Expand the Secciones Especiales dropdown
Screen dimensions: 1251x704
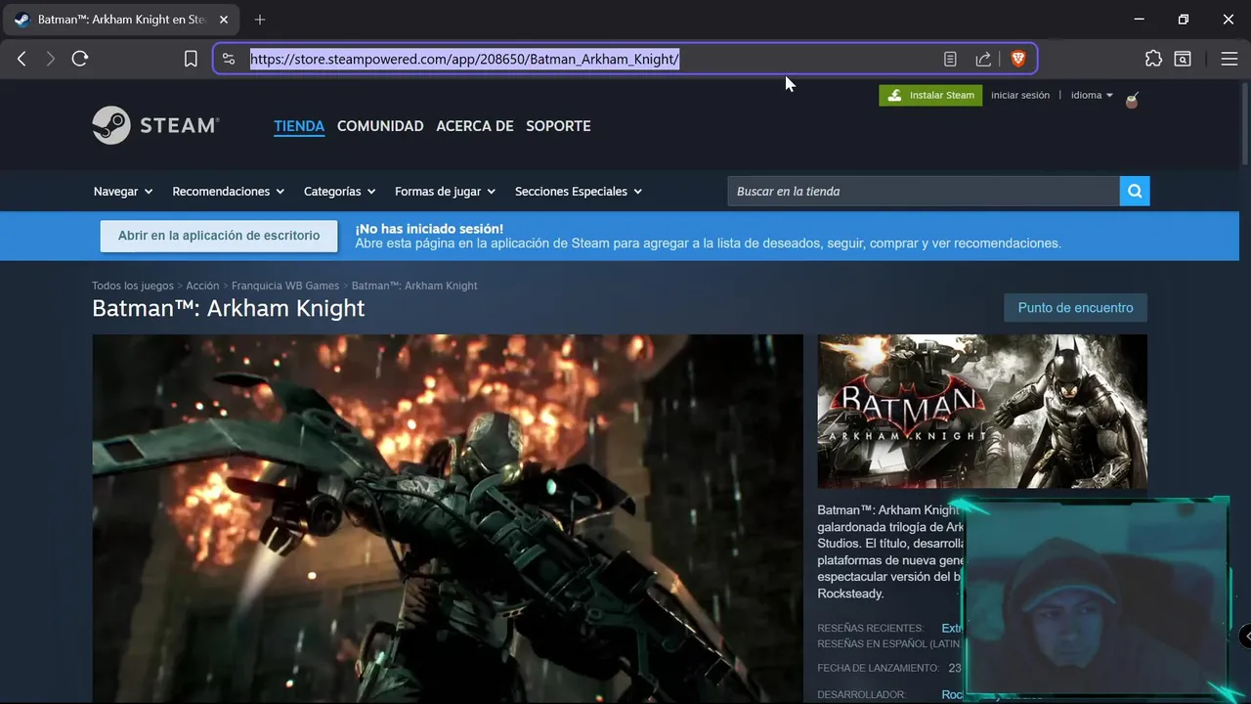click(579, 192)
